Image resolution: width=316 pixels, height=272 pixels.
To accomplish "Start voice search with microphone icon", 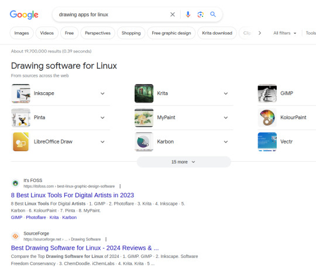I will [x=188, y=15].
